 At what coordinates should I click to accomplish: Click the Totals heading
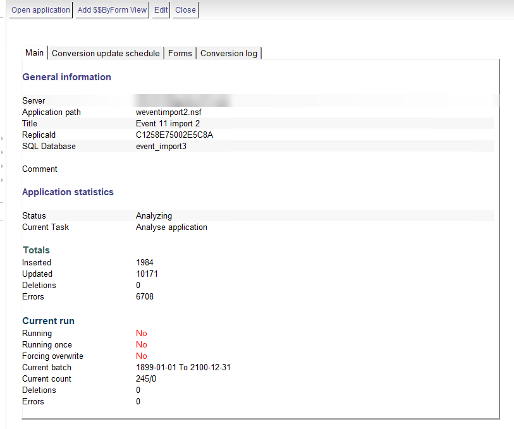pyautogui.click(x=37, y=250)
